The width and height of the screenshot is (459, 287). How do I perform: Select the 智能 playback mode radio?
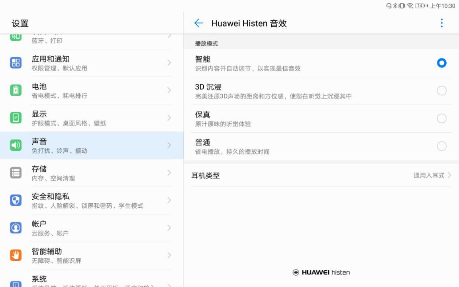(x=441, y=63)
